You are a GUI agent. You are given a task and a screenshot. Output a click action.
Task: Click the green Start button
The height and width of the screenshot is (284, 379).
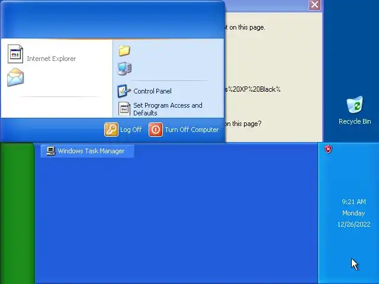[17, 213]
